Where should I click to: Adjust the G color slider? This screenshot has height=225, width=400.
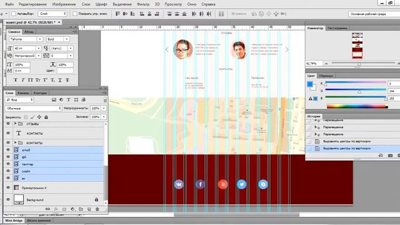pos(359,92)
